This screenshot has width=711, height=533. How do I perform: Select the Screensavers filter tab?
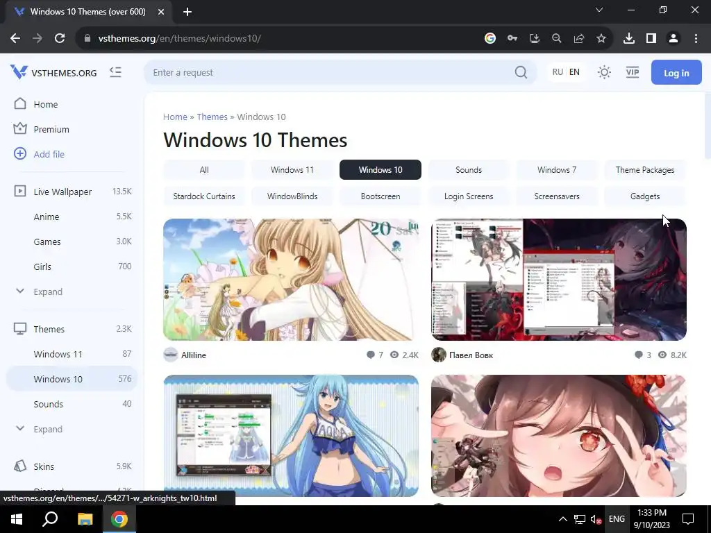[x=557, y=196]
